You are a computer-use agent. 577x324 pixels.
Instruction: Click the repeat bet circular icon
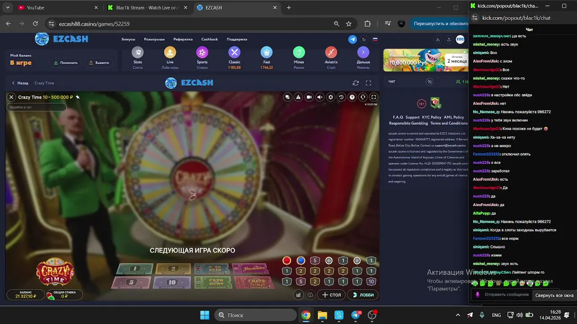[310, 295]
